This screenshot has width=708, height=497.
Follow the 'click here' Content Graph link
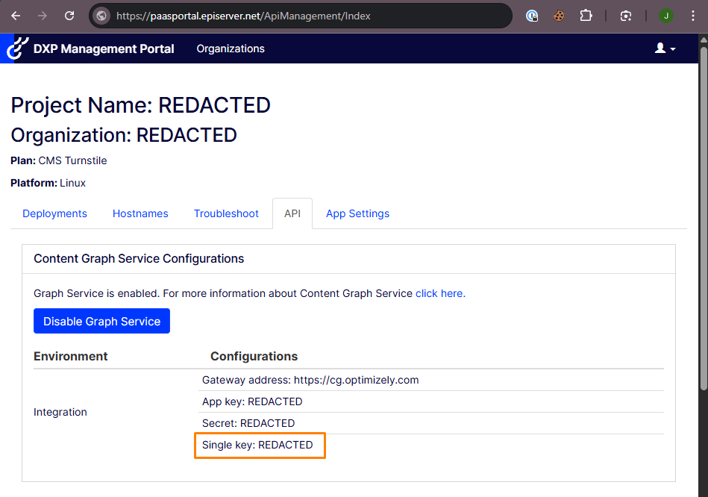[440, 293]
